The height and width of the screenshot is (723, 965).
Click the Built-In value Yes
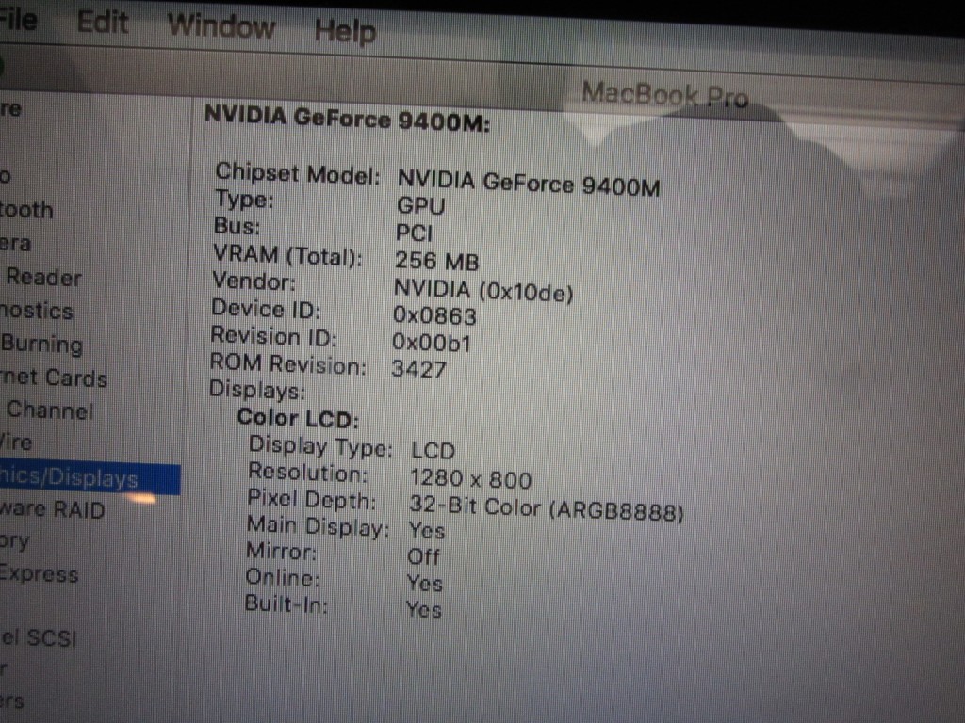tap(423, 610)
